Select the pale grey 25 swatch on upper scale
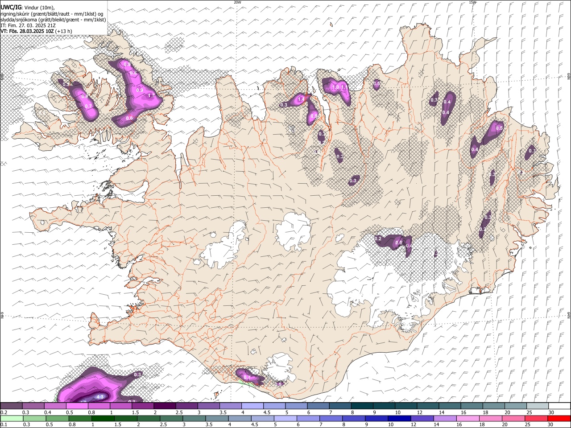 coord(538,406)
